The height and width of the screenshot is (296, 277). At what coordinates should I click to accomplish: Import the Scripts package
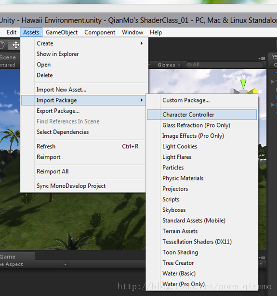pos(202,199)
